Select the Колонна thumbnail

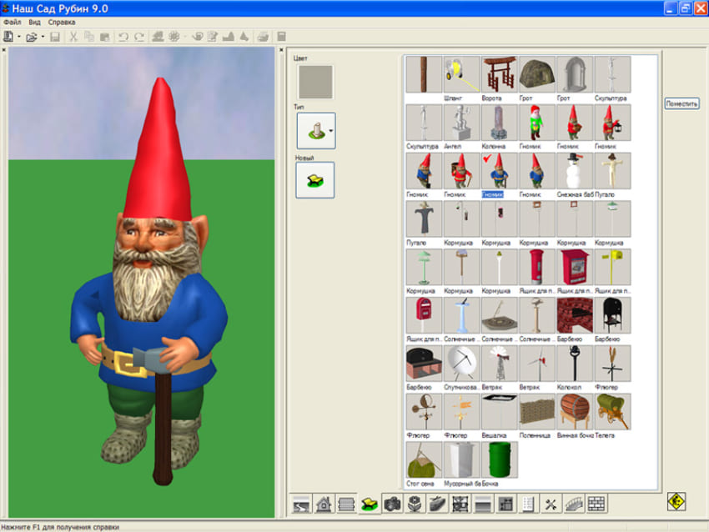(x=499, y=123)
